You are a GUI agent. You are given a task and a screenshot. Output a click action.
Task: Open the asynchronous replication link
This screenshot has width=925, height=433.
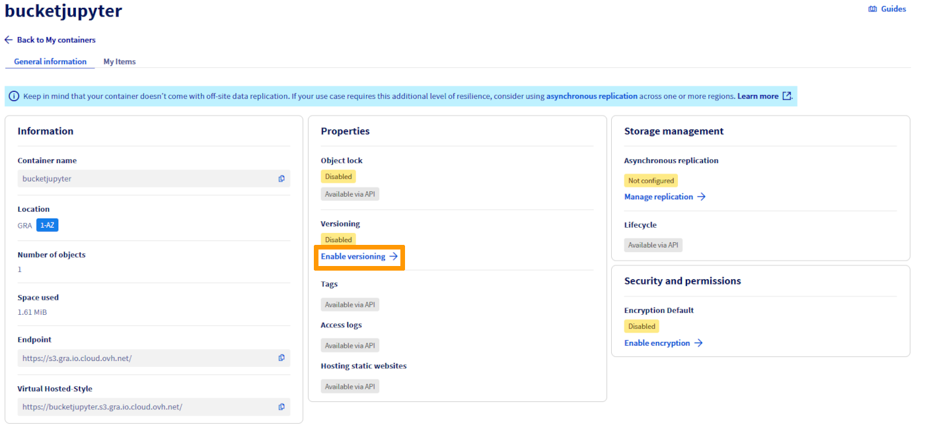tap(591, 96)
